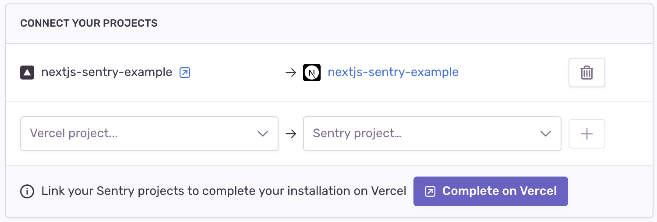The image size is (657, 222).
Task: Expand the Vercel project dropdown chevron
Action: (x=263, y=134)
